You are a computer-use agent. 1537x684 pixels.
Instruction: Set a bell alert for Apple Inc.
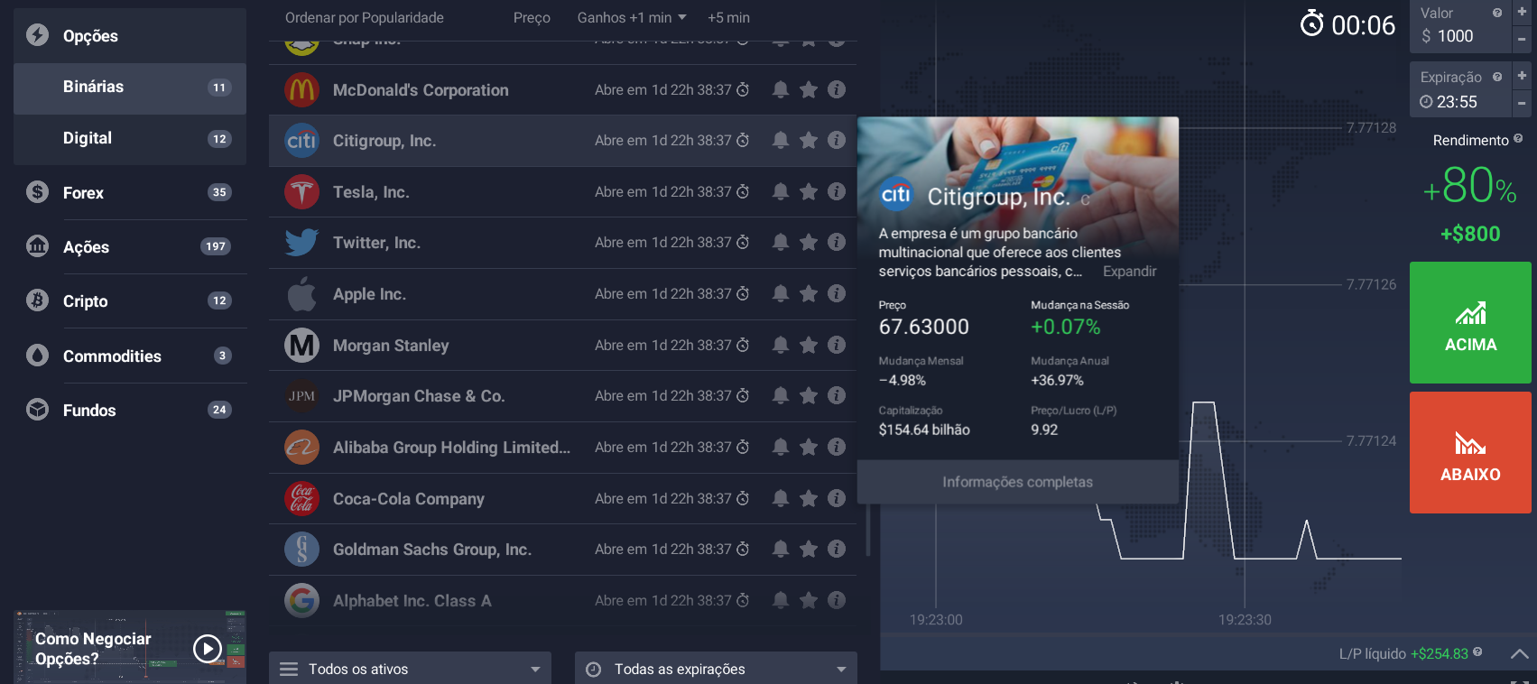[781, 293]
